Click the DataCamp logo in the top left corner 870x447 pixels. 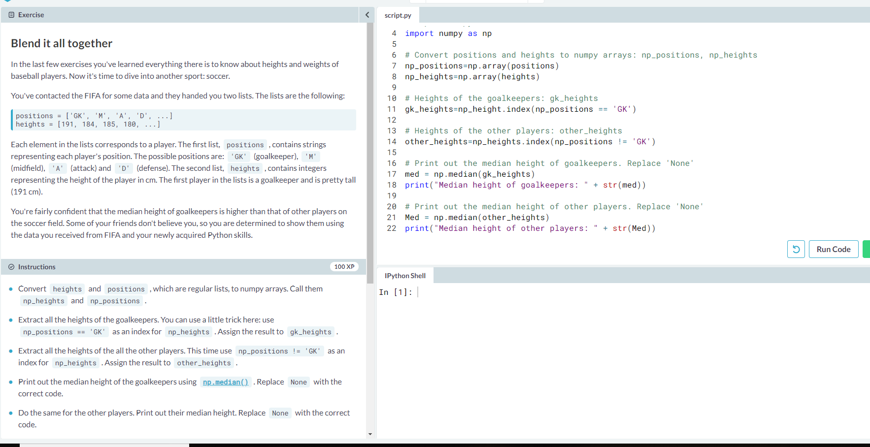pyautogui.click(x=7, y=2)
